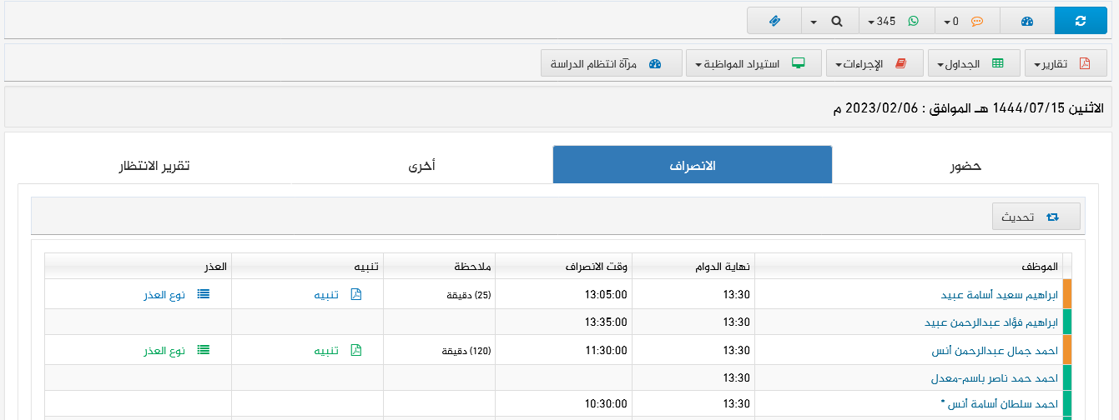
Task: Switch to the حضور tab
Action: click(x=965, y=165)
